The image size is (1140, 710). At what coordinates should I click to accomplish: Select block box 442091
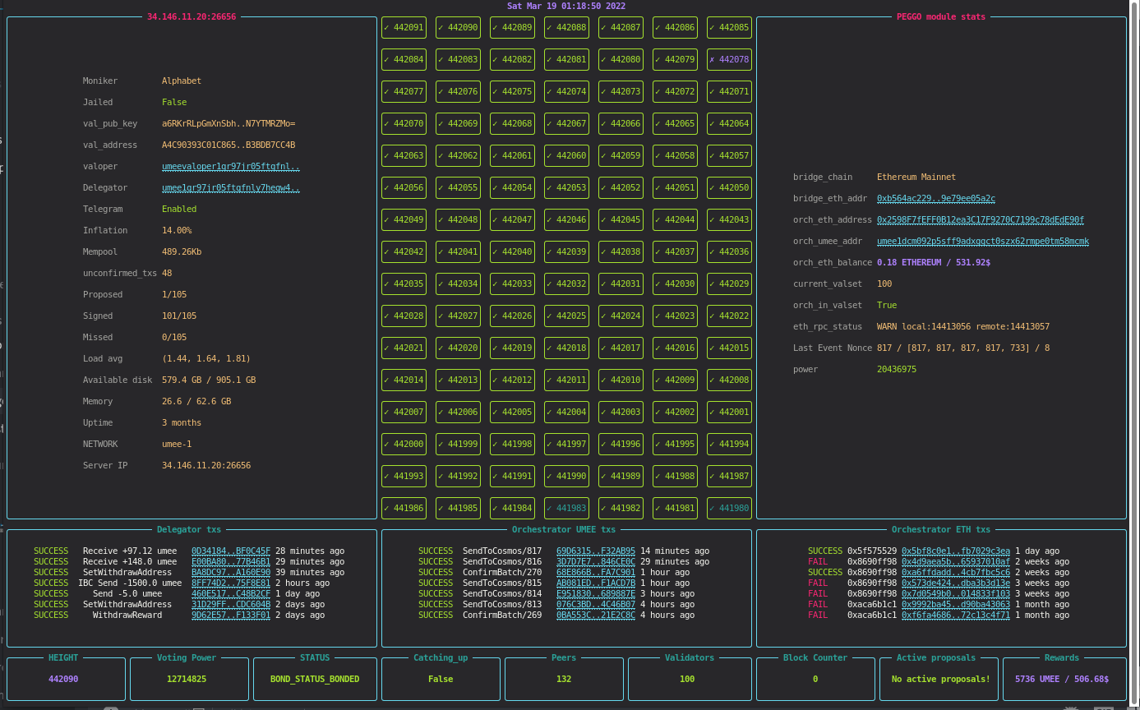tap(404, 27)
